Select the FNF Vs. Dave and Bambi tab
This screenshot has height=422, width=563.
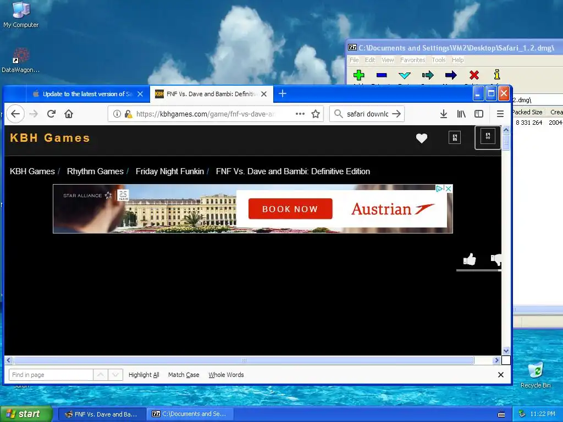pos(211,94)
